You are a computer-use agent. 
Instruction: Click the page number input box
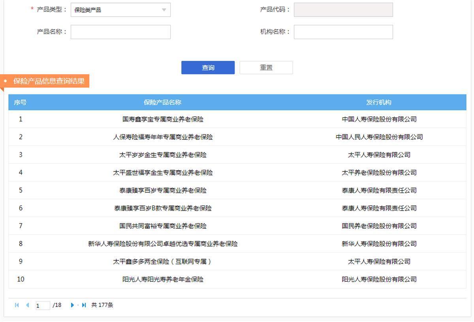click(x=43, y=305)
